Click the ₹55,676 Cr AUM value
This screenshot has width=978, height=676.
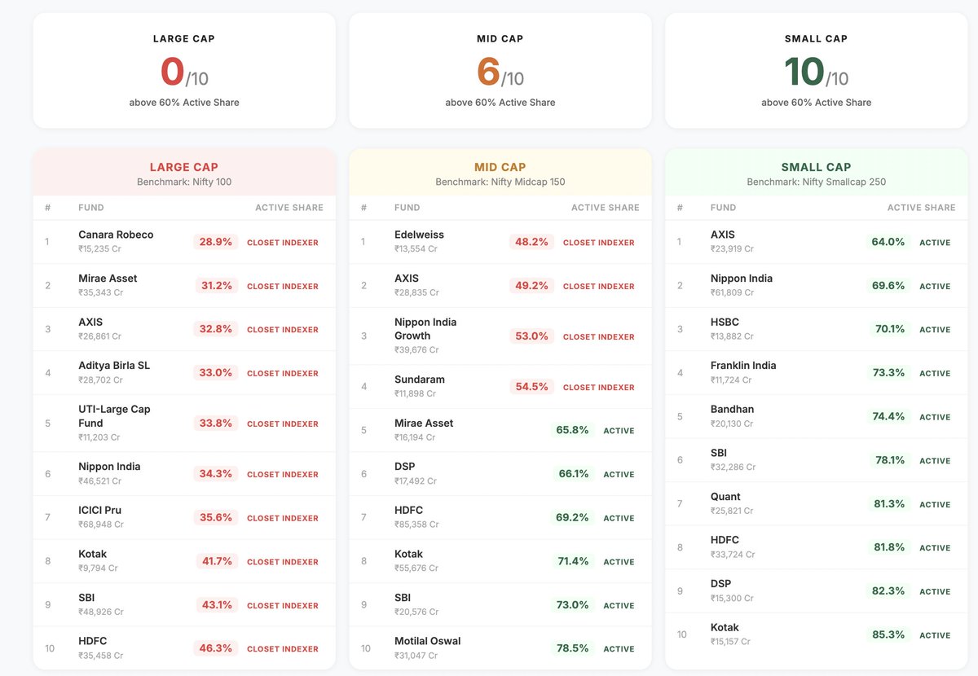pyautogui.click(x=416, y=568)
